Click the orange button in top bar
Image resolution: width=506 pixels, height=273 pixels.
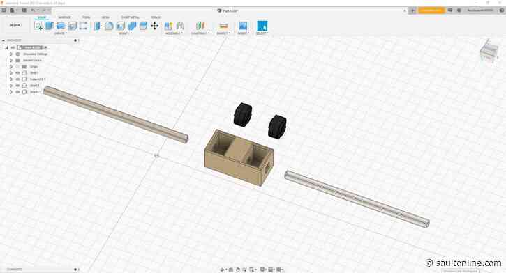[431, 10]
